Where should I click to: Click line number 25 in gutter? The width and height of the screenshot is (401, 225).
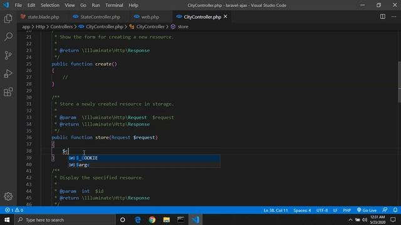[29, 64]
